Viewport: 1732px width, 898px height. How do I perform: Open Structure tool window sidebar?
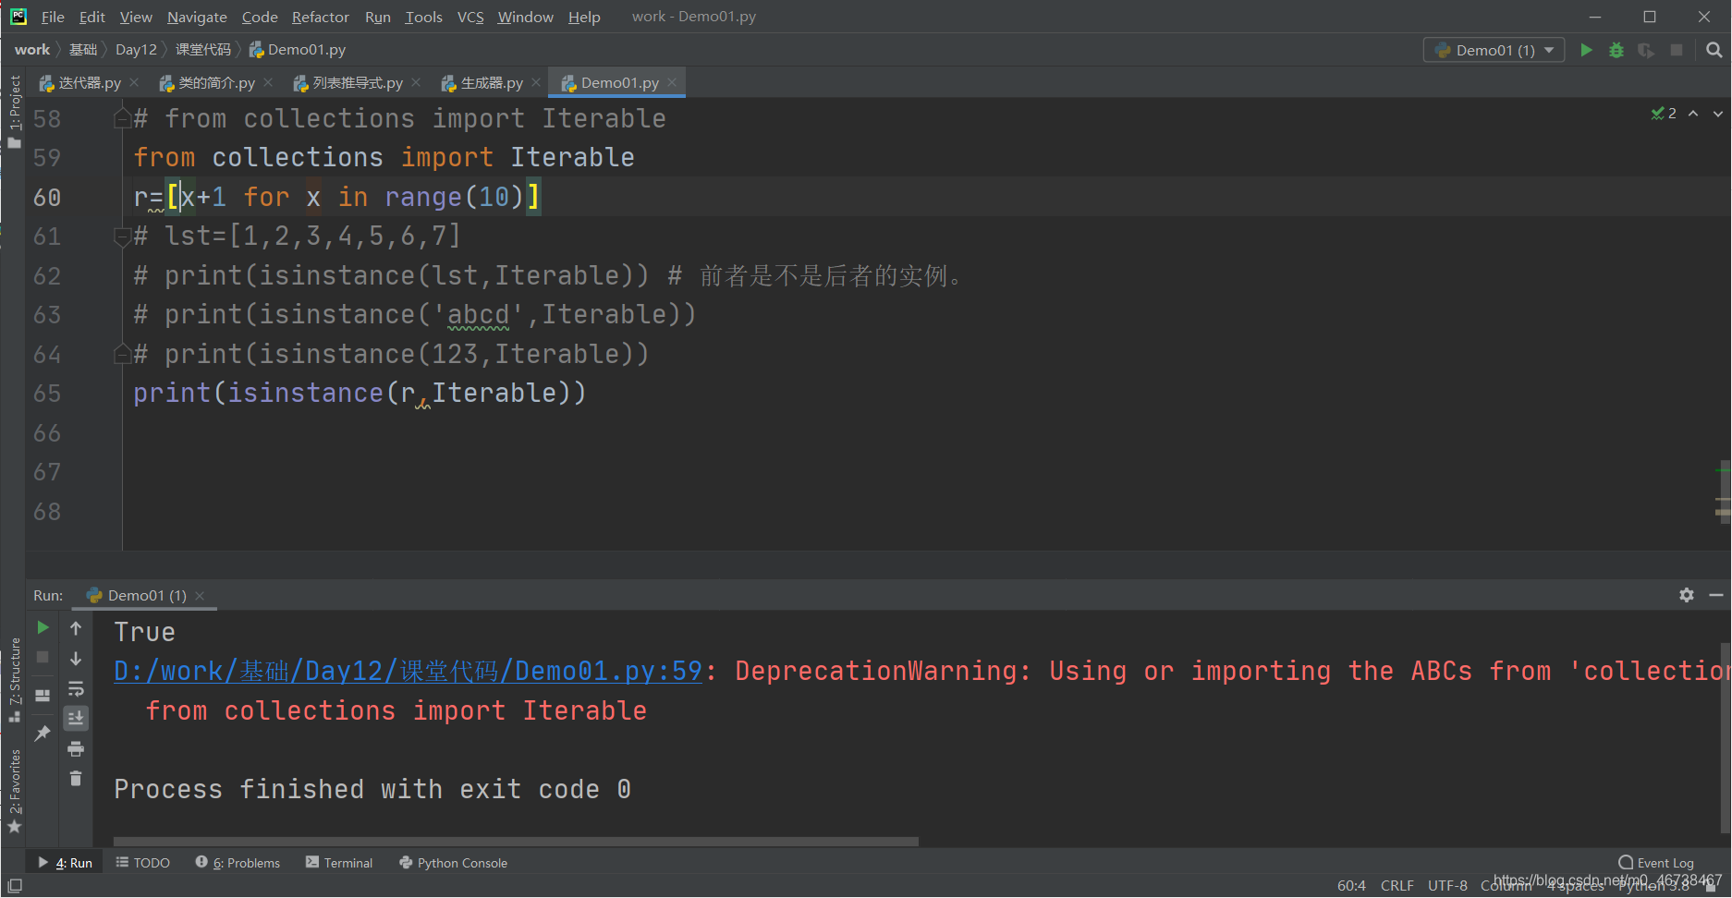click(x=14, y=680)
